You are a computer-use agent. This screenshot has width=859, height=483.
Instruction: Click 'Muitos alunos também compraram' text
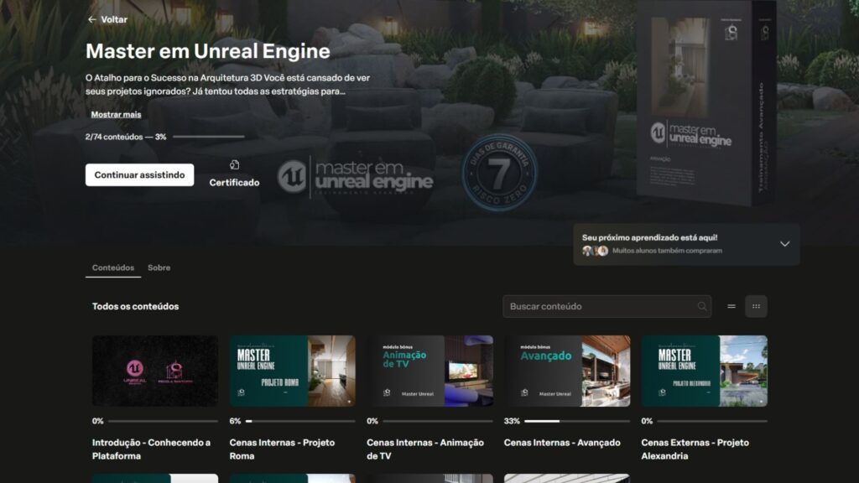[x=667, y=251]
